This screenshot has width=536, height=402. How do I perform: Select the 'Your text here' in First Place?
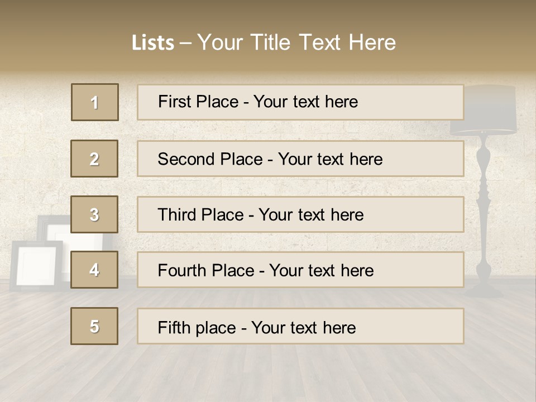[x=305, y=102]
